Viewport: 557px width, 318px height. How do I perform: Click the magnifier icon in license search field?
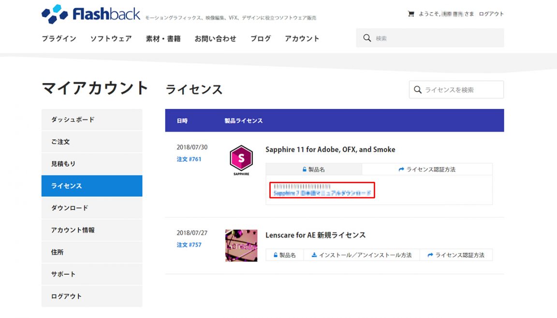pyautogui.click(x=418, y=89)
